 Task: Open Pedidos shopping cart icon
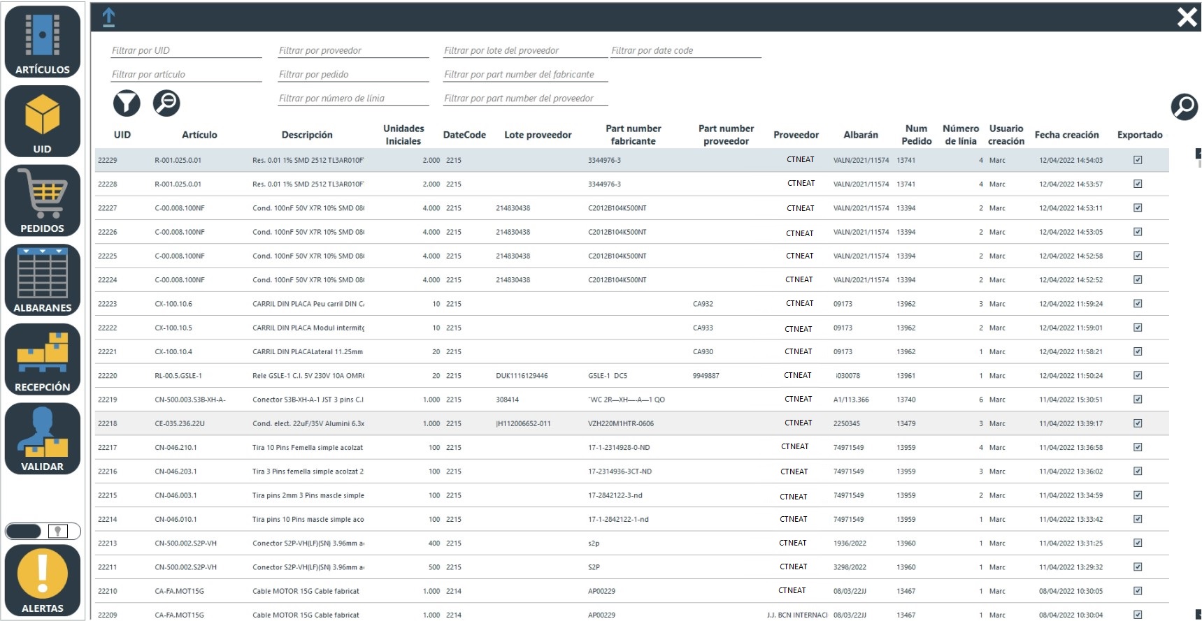point(43,200)
